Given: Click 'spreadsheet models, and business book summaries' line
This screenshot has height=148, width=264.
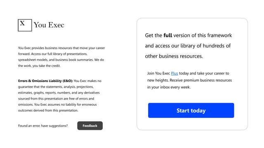Looking at the screenshot, I should (61, 60).
